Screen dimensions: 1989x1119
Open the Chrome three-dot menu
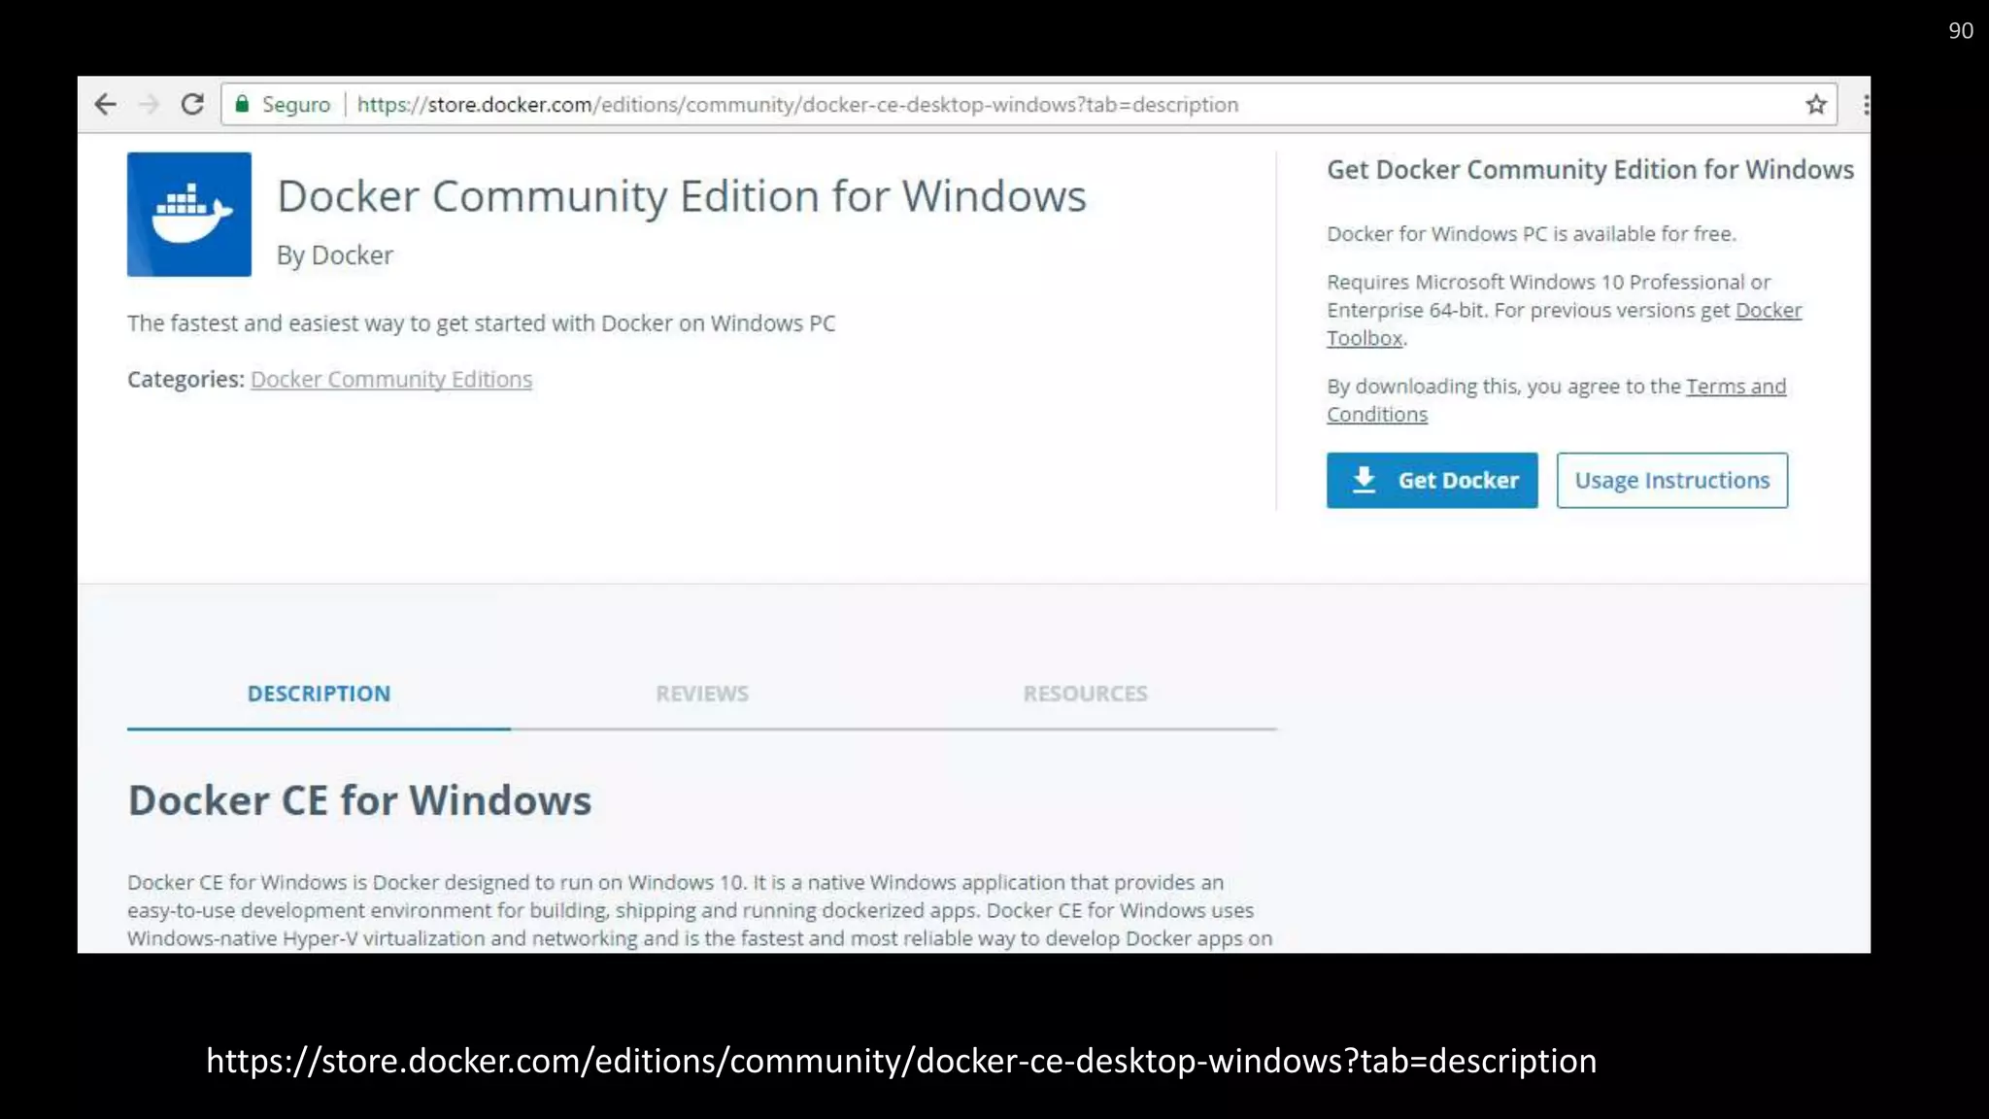1866,104
